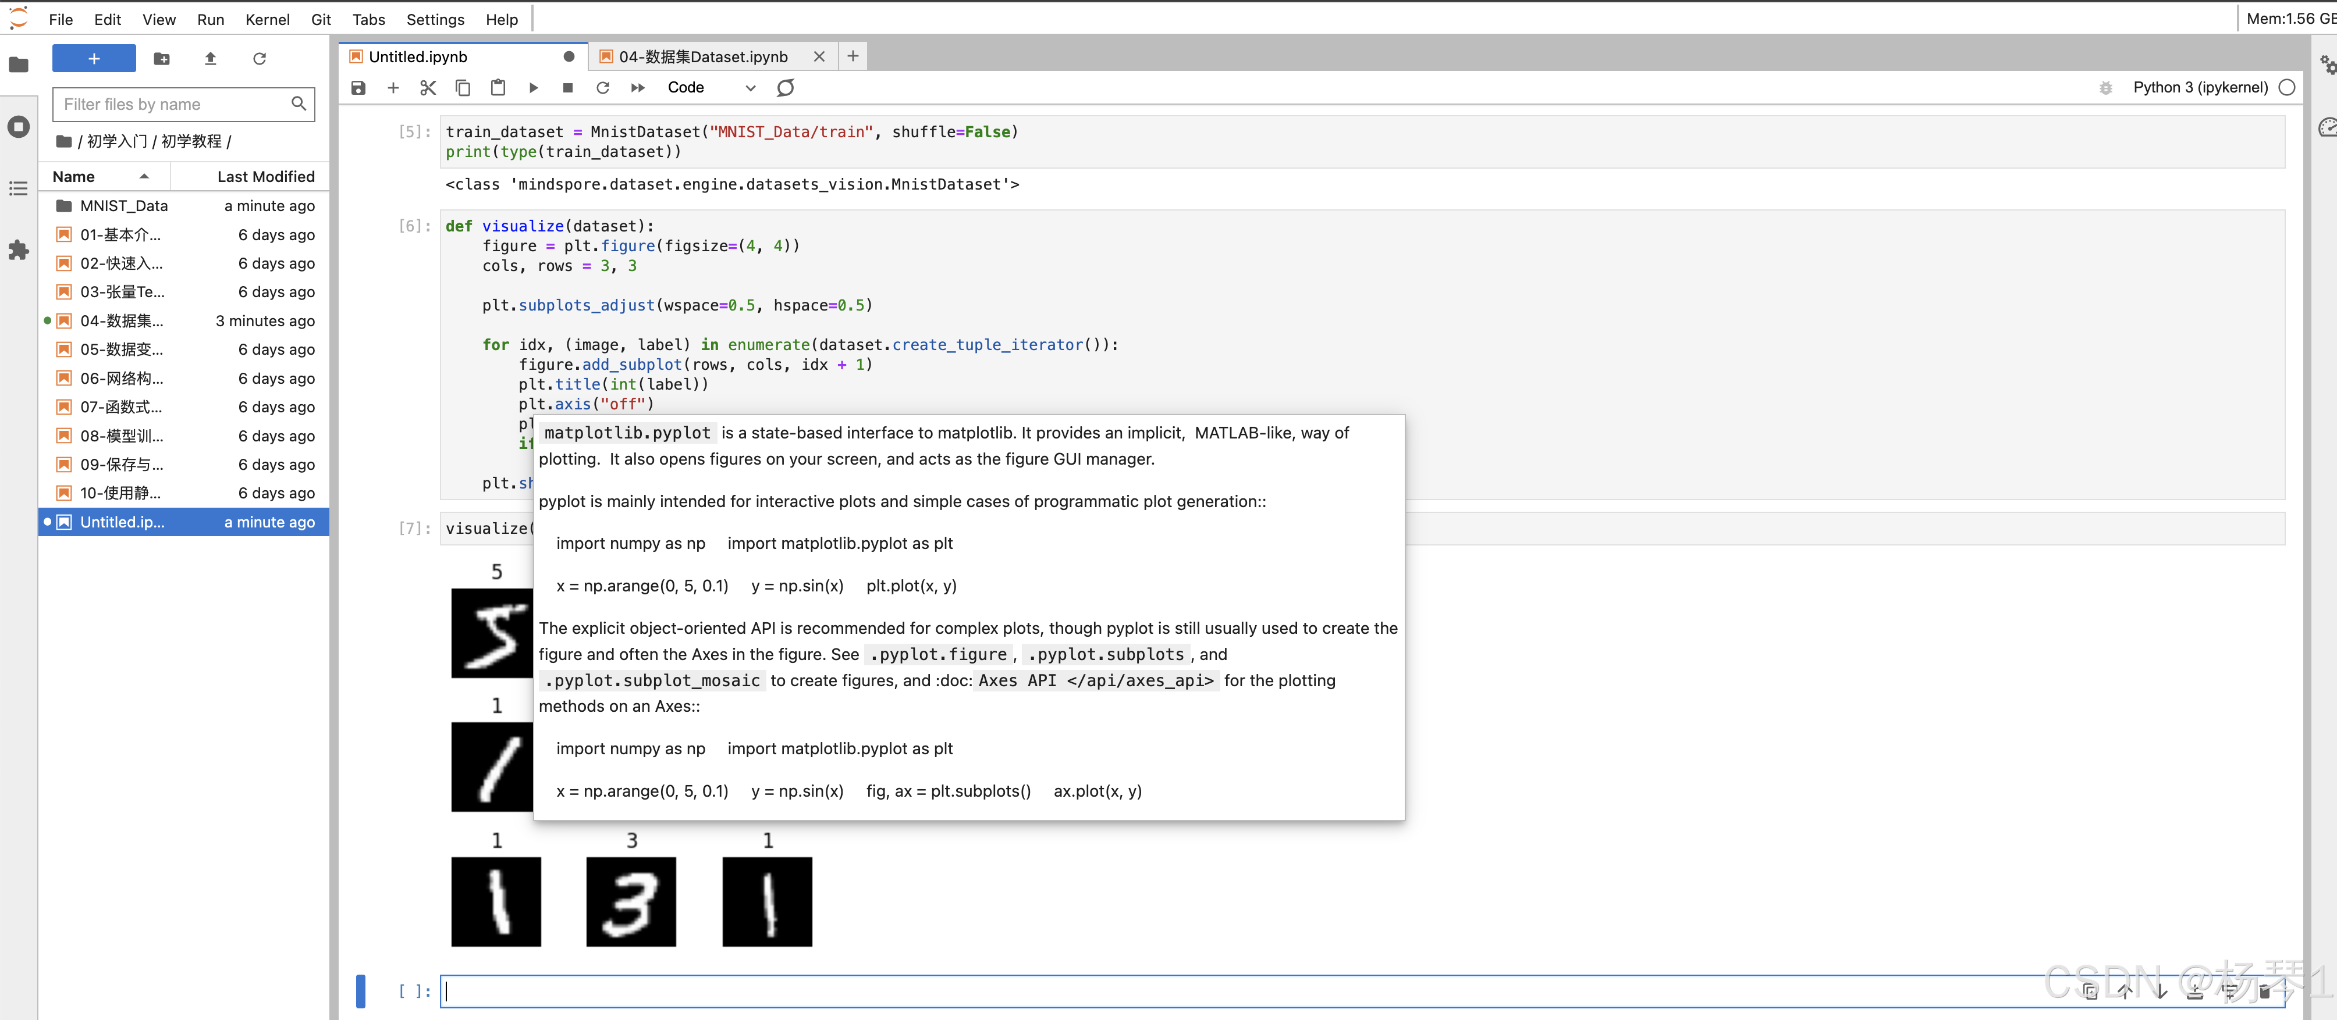Open the cell type Code dropdown
Screen dimensions: 2337x1020
pyautogui.click(x=711, y=88)
